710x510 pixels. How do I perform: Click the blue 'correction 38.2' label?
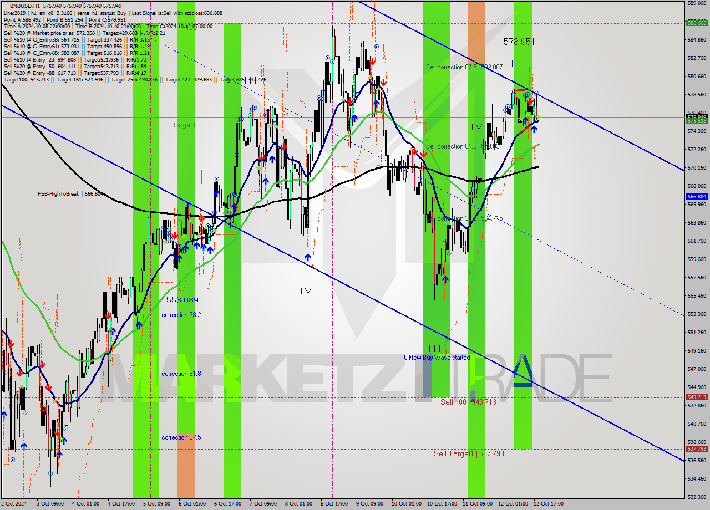coord(181,315)
